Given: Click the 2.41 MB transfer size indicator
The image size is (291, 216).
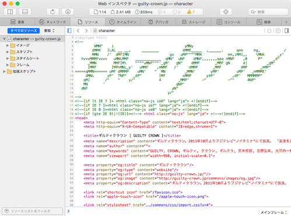Looking at the screenshot, I should point(121,12).
